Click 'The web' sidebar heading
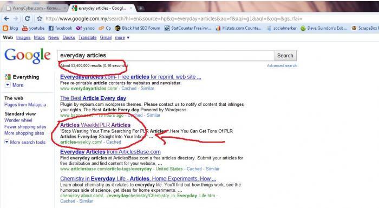This screenshot has width=379, height=208. click(x=14, y=98)
